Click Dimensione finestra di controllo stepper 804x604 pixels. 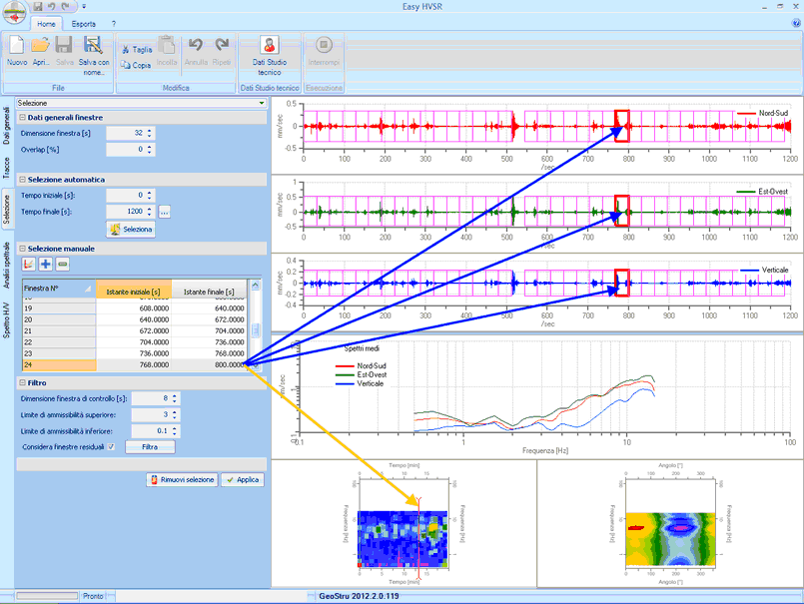175,398
